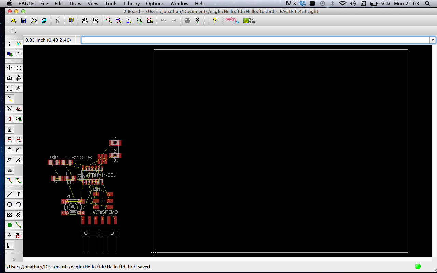Open the designlink search

232,20
